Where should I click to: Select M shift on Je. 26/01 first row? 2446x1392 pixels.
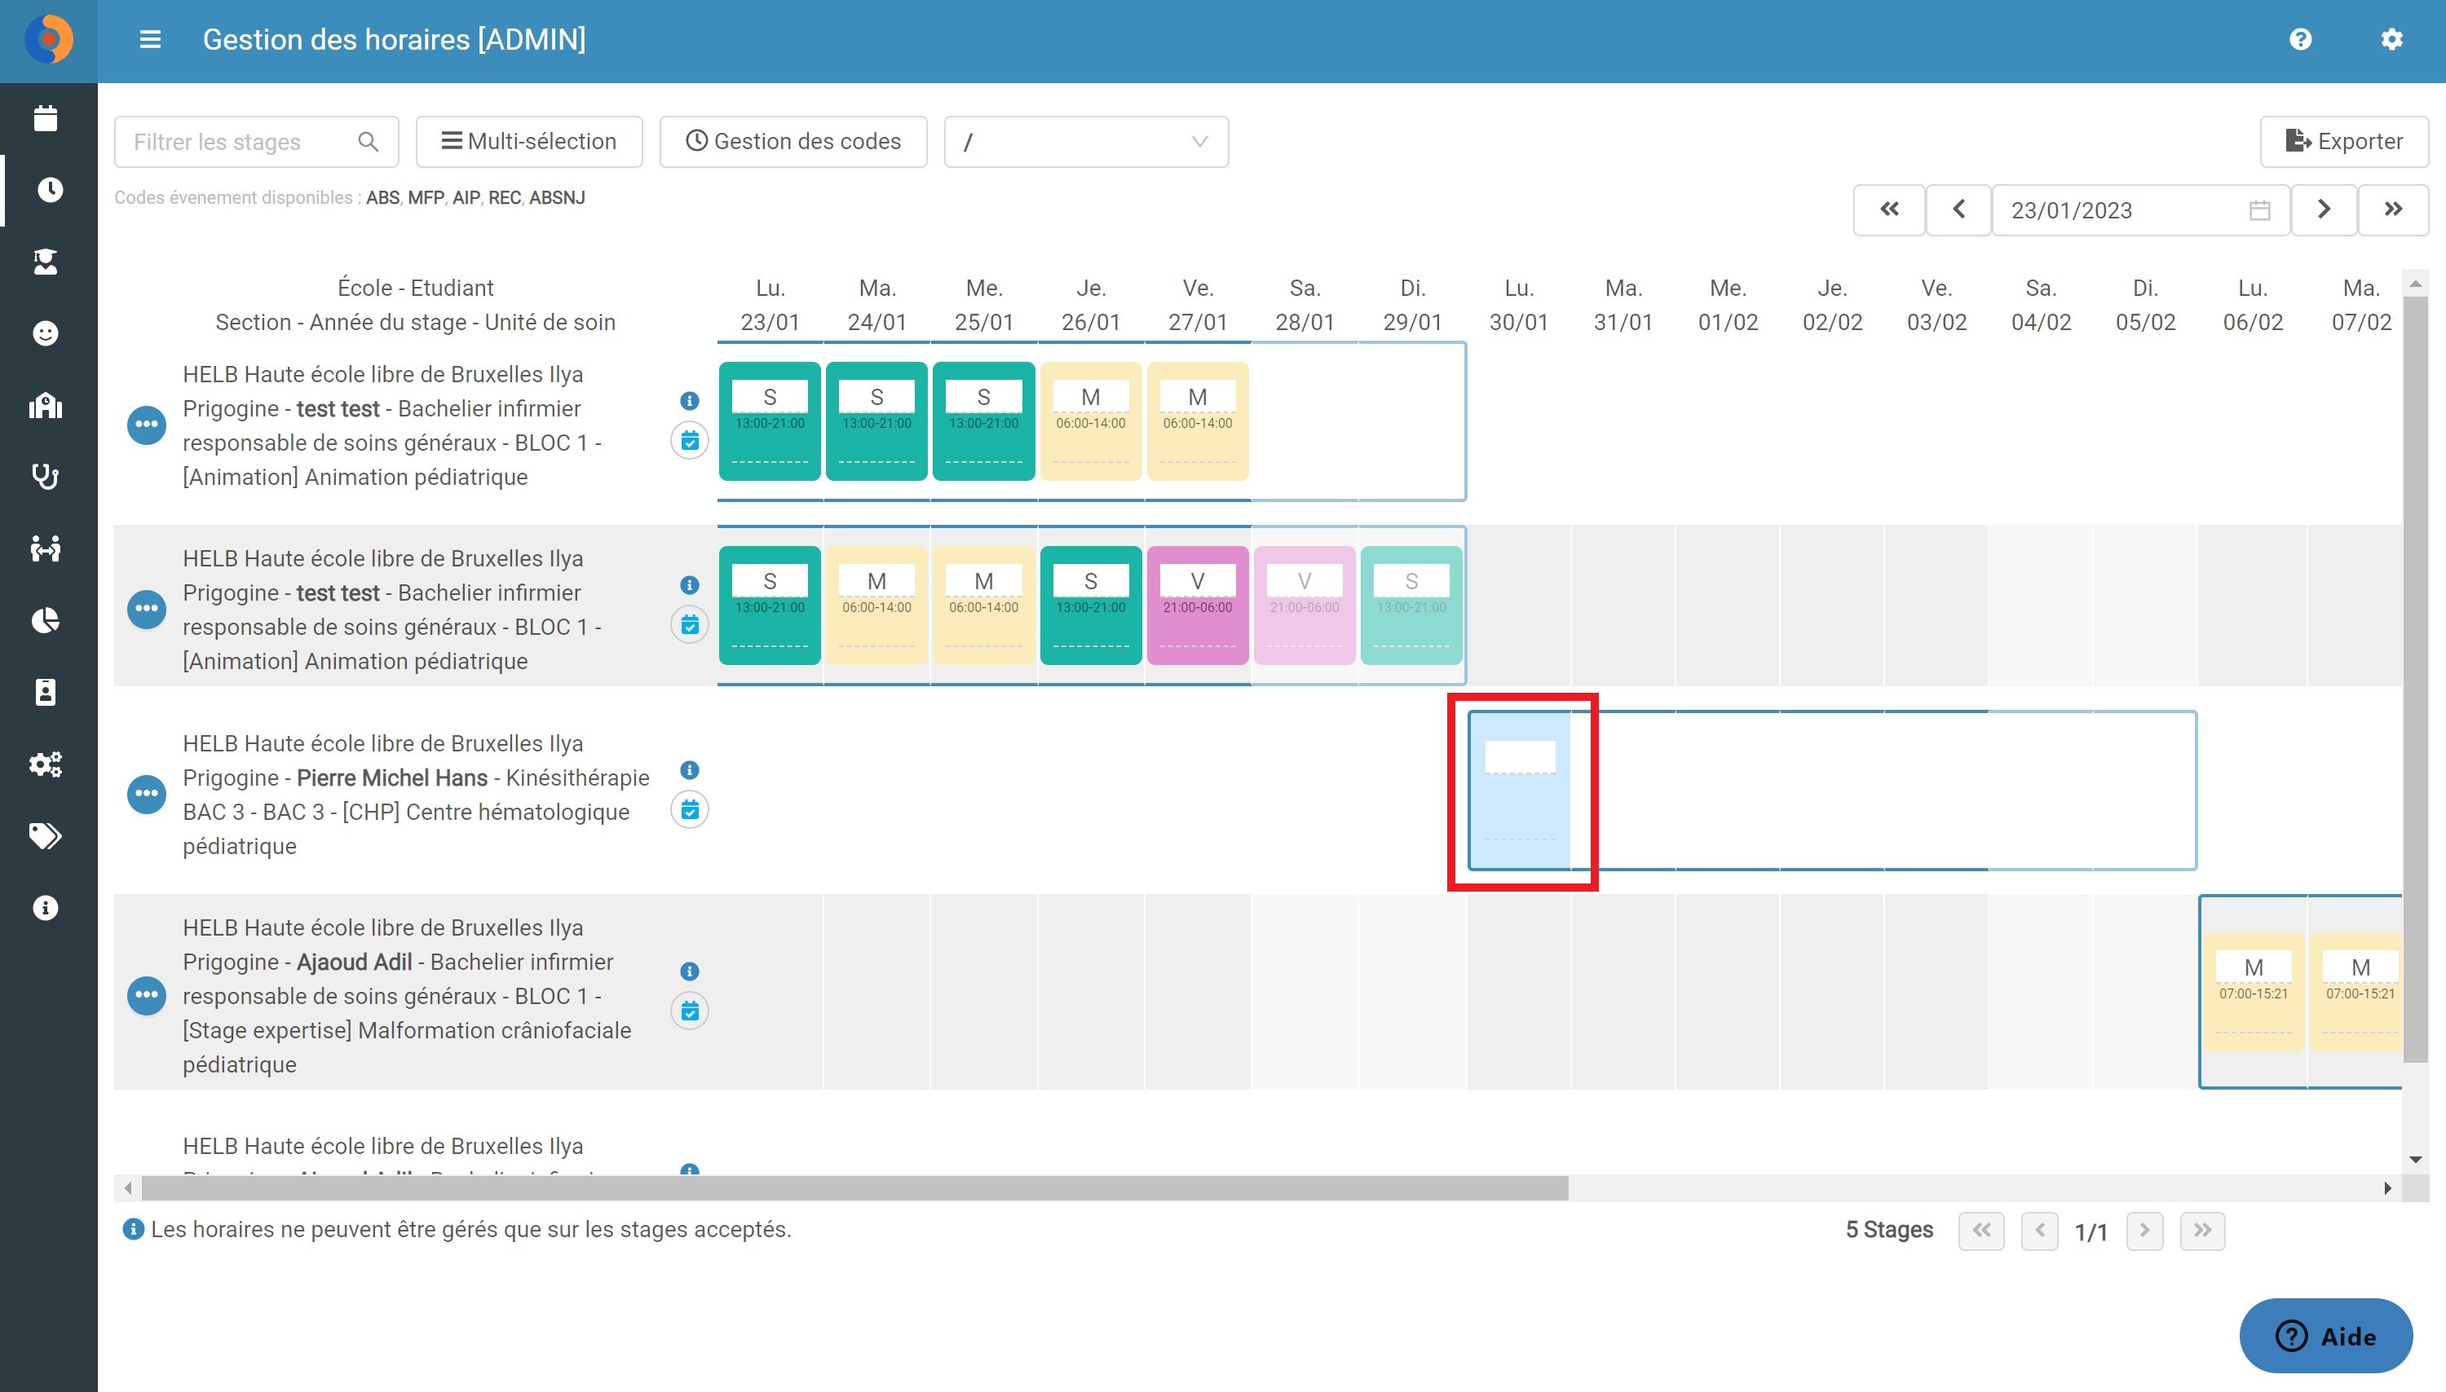click(x=1090, y=421)
